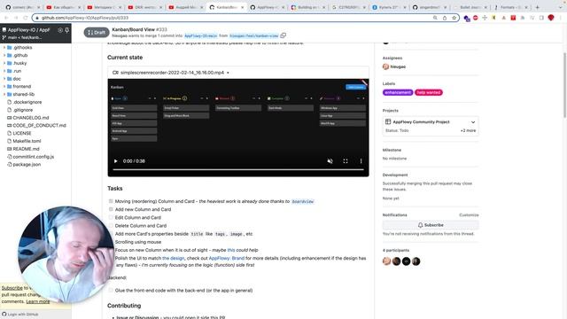The height and width of the screenshot is (319, 567).
Task: Open Octotree sidebar settings gear
Action: tap(60, 30)
